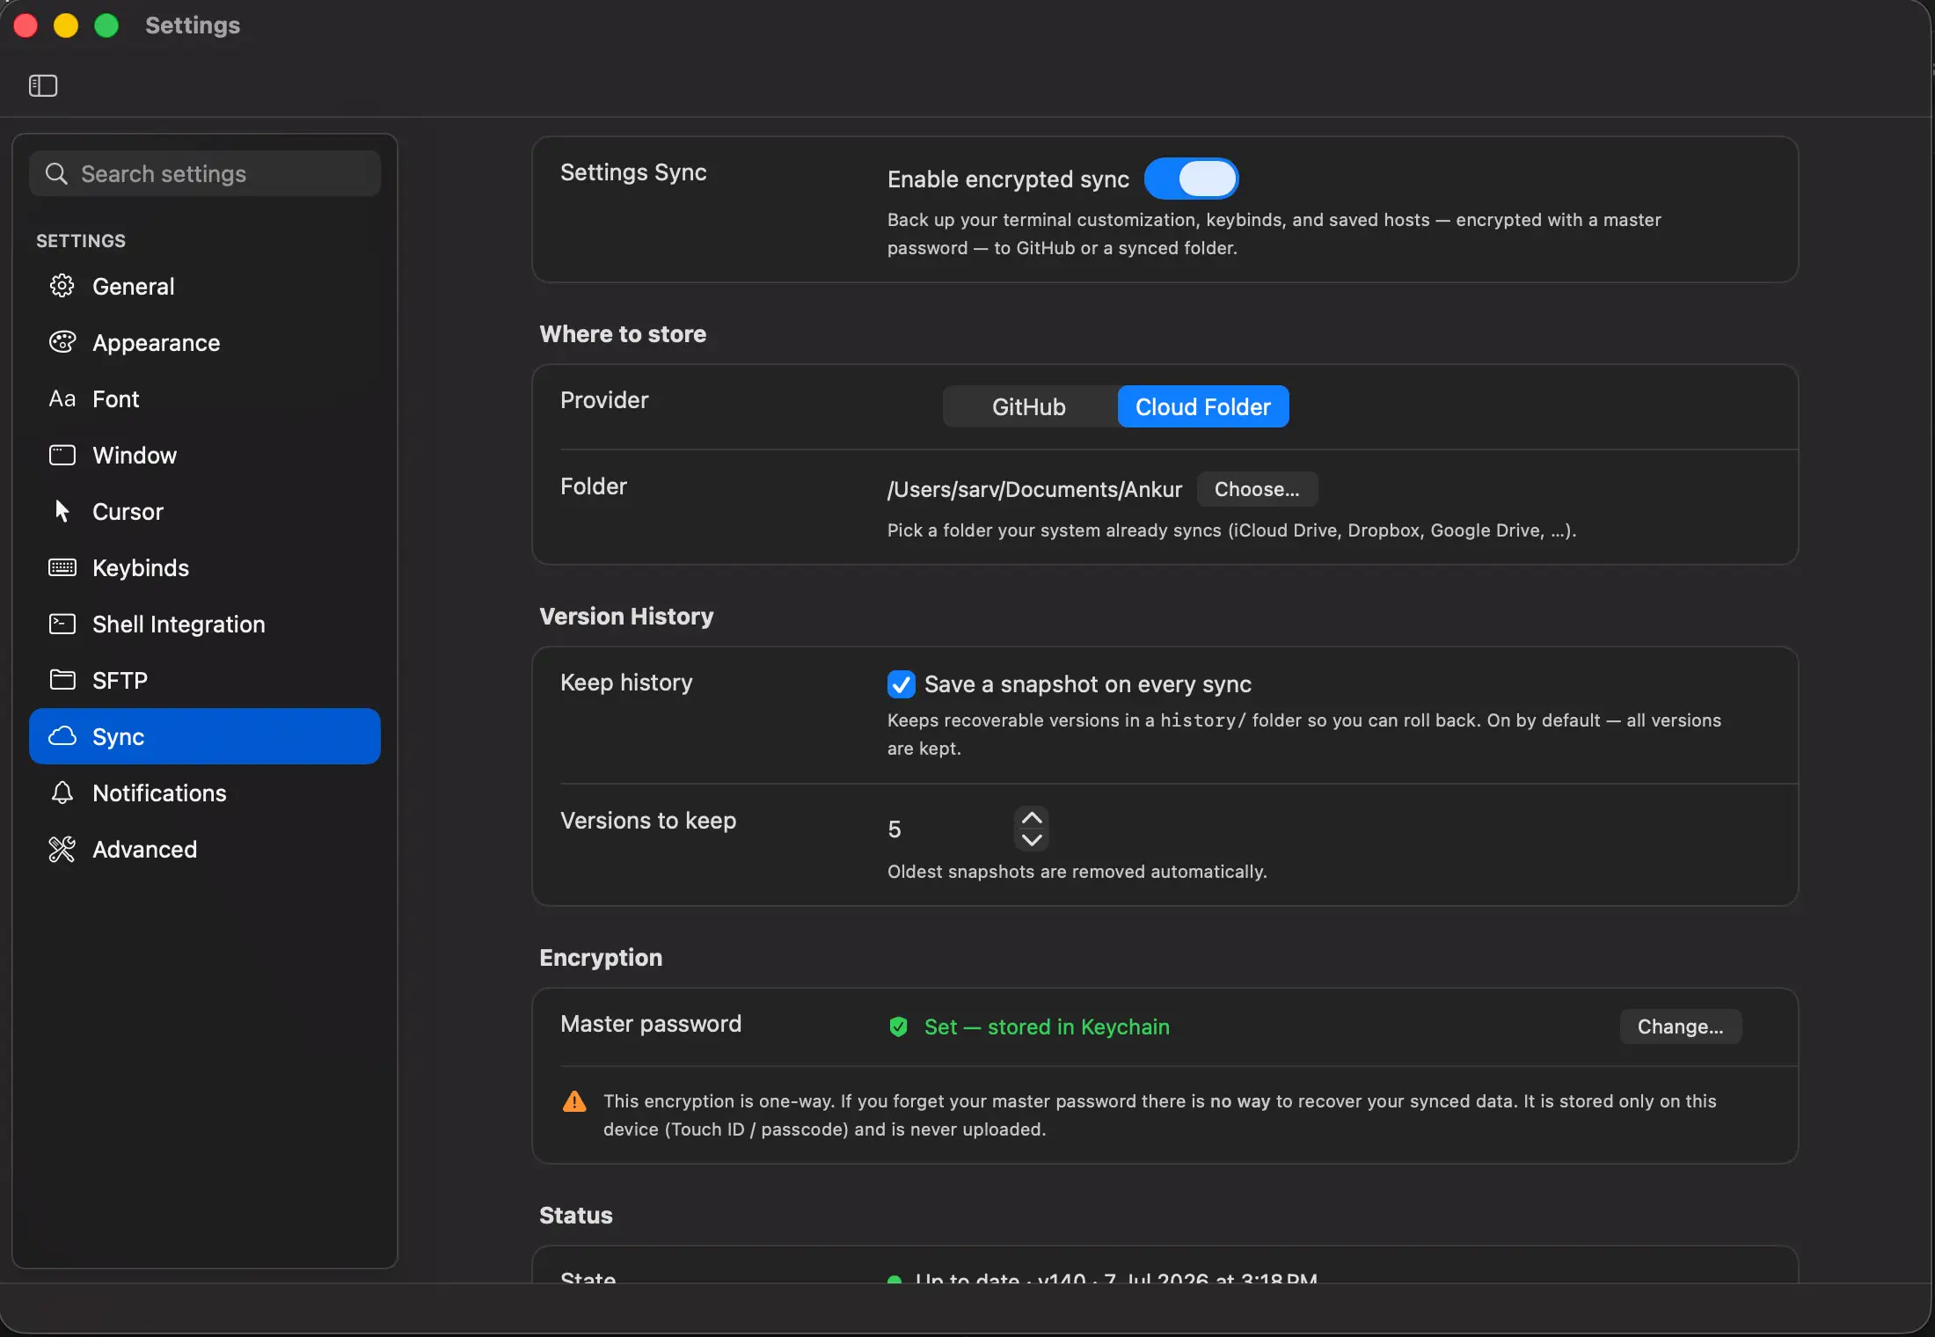Click the Keybinds keyboard icon
The width and height of the screenshot is (1935, 1337).
click(x=62, y=567)
